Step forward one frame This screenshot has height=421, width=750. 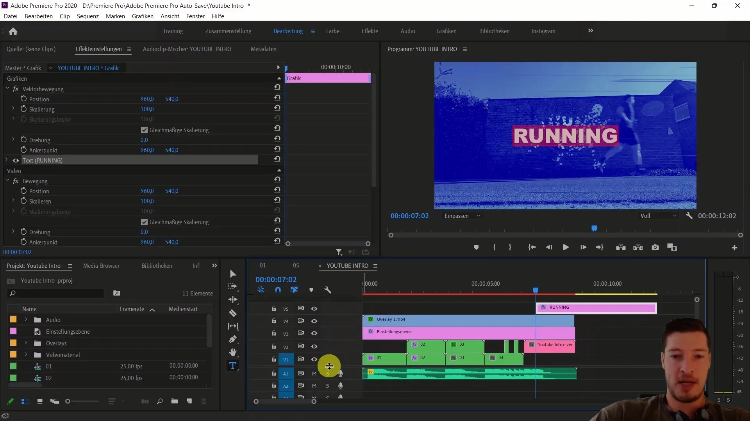click(583, 248)
